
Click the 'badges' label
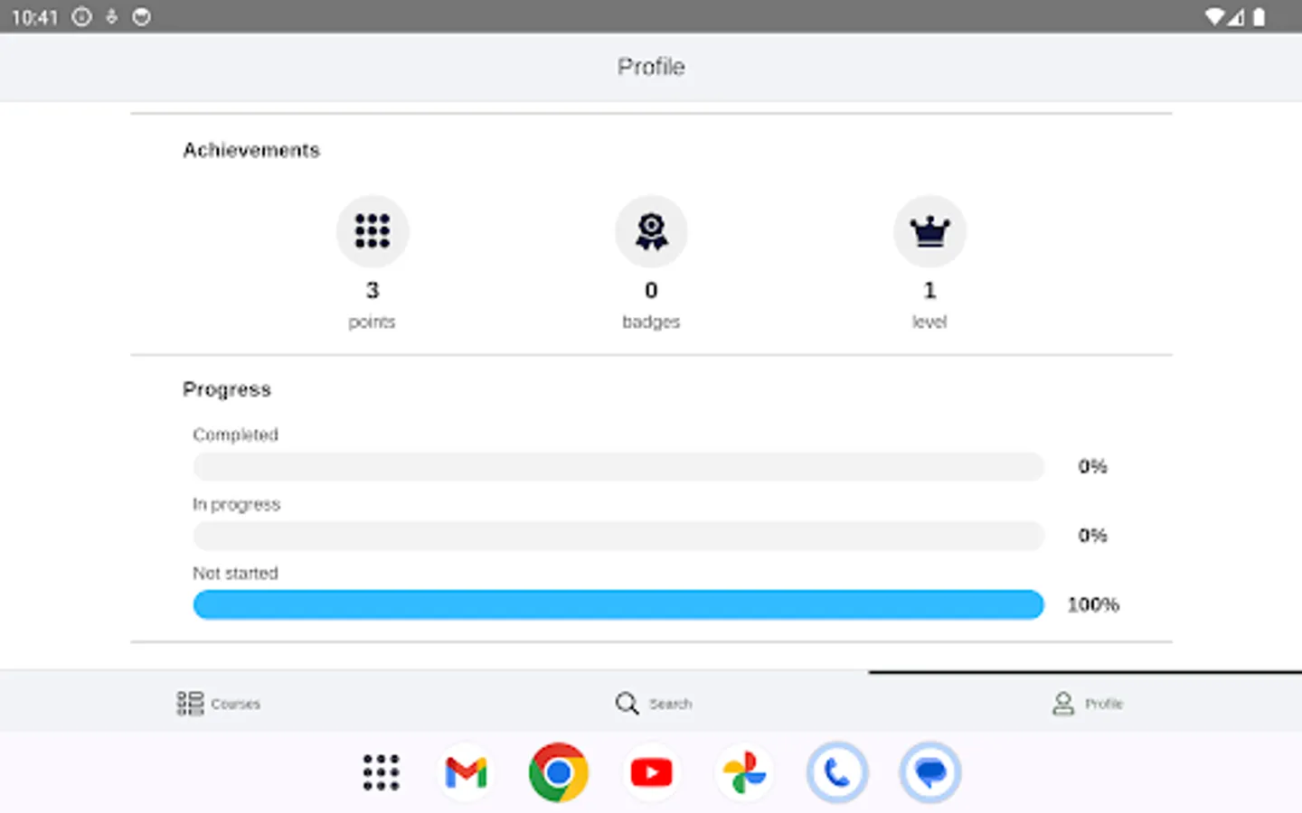click(651, 322)
